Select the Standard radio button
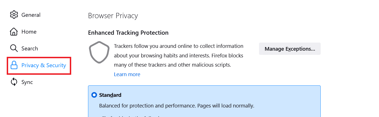 pos(94,95)
